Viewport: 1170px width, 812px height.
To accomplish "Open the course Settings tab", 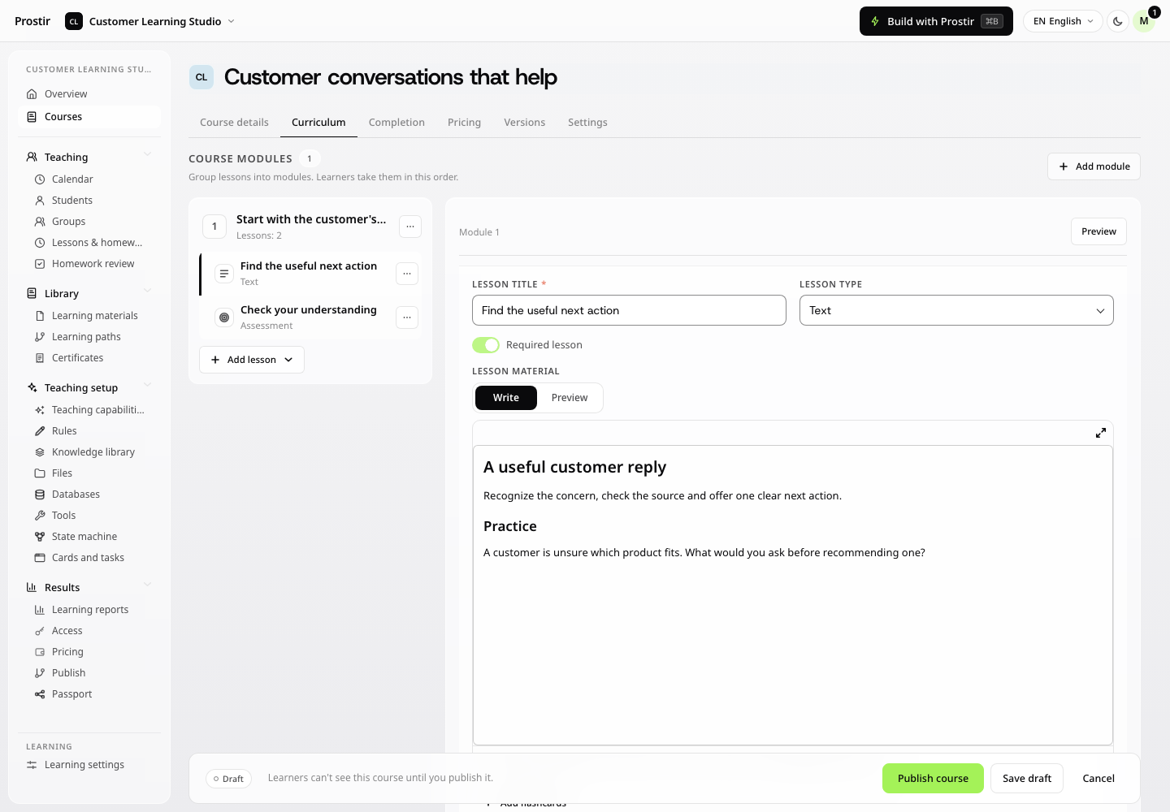I will (x=587, y=123).
